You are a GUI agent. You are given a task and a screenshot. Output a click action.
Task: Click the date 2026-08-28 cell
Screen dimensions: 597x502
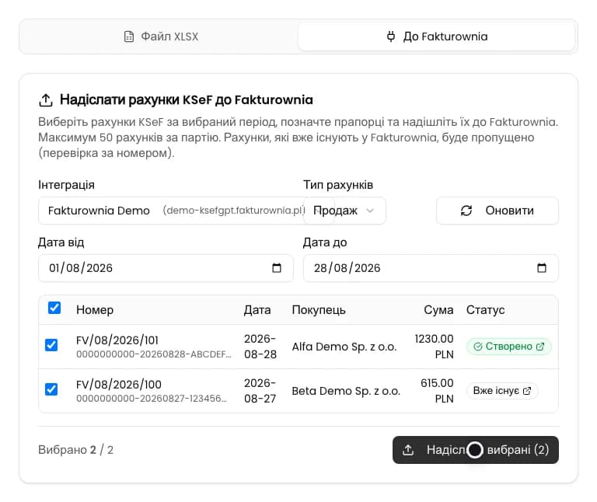(x=260, y=347)
